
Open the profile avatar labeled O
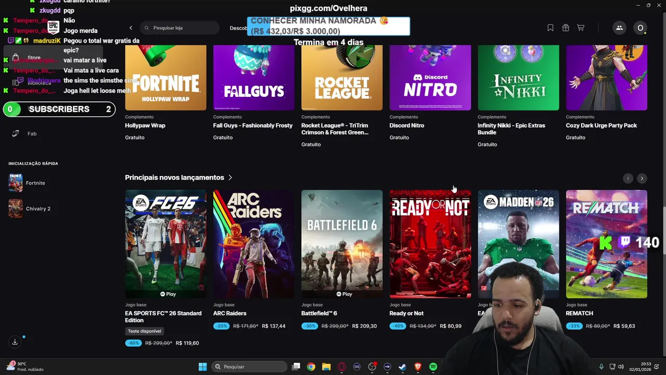(x=641, y=28)
